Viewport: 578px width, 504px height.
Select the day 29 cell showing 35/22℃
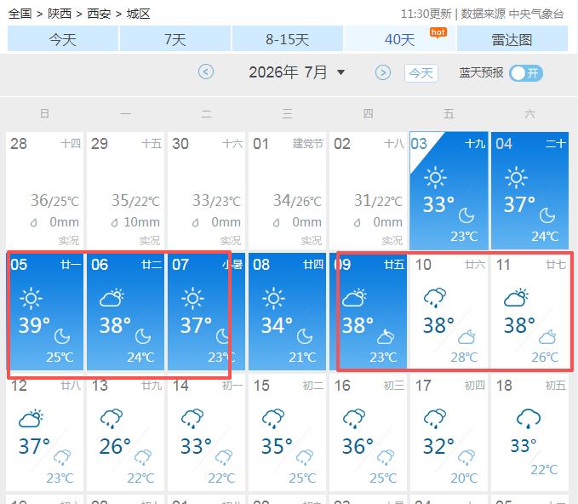click(x=125, y=190)
